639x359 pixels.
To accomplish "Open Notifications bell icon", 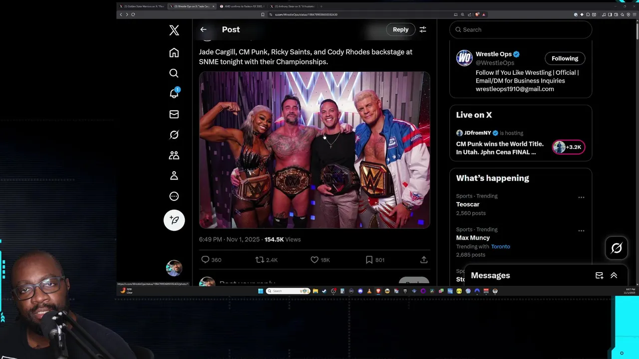I will click(x=174, y=94).
